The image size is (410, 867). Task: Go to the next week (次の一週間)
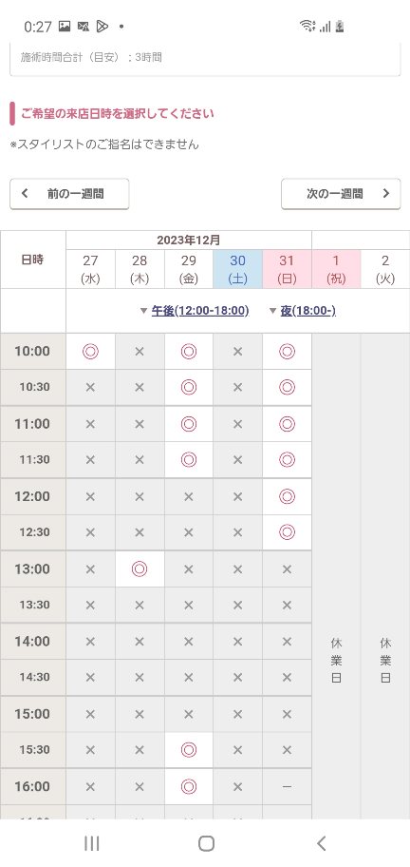(x=341, y=194)
